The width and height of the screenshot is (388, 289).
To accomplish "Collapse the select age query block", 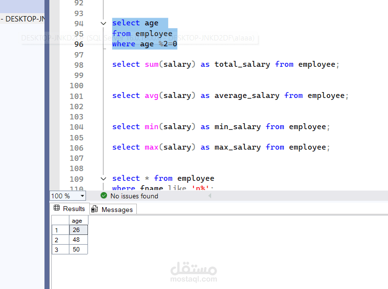I will (103, 23).
